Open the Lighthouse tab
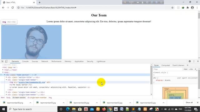Screen dimensions: 200x112 [101, 61]
